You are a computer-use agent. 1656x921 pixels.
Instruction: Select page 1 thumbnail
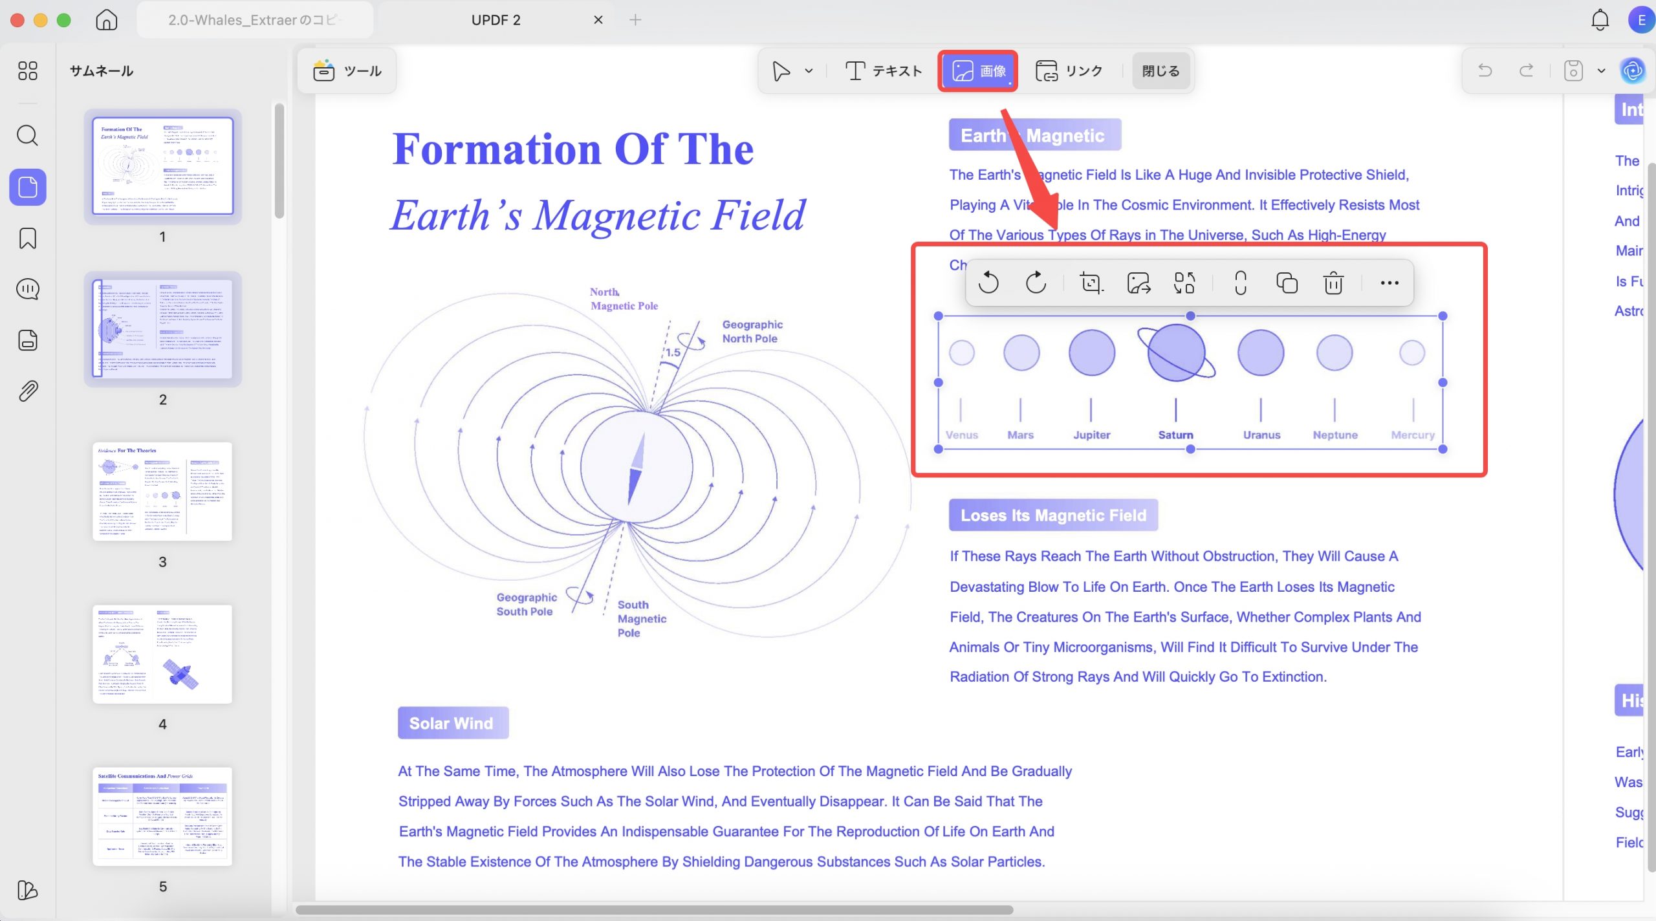(x=163, y=166)
